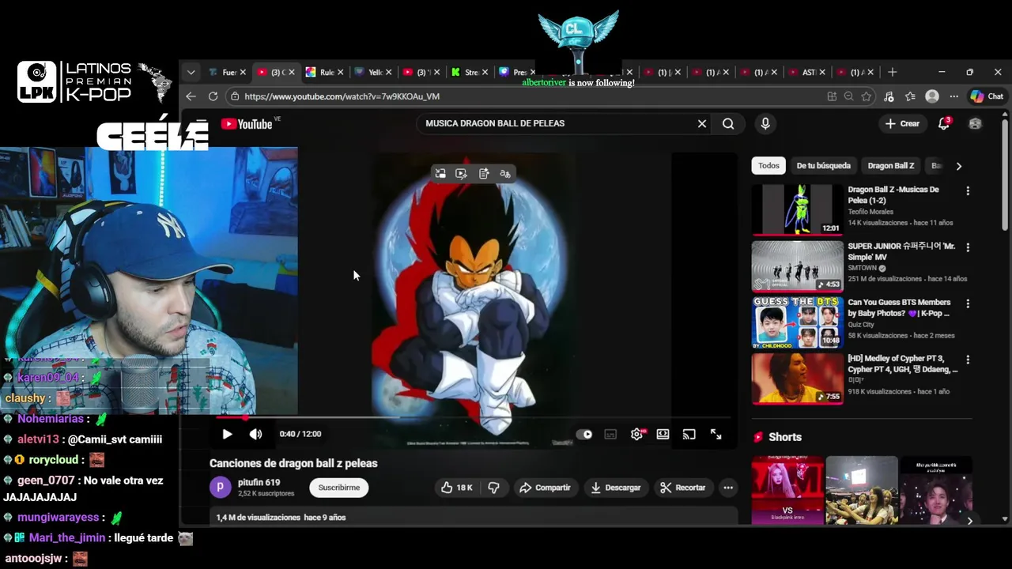Play the Dragon Ball video

coord(227,434)
